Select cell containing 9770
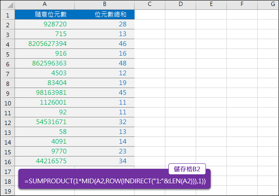Screen dimensions: 279x196 [45, 151]
